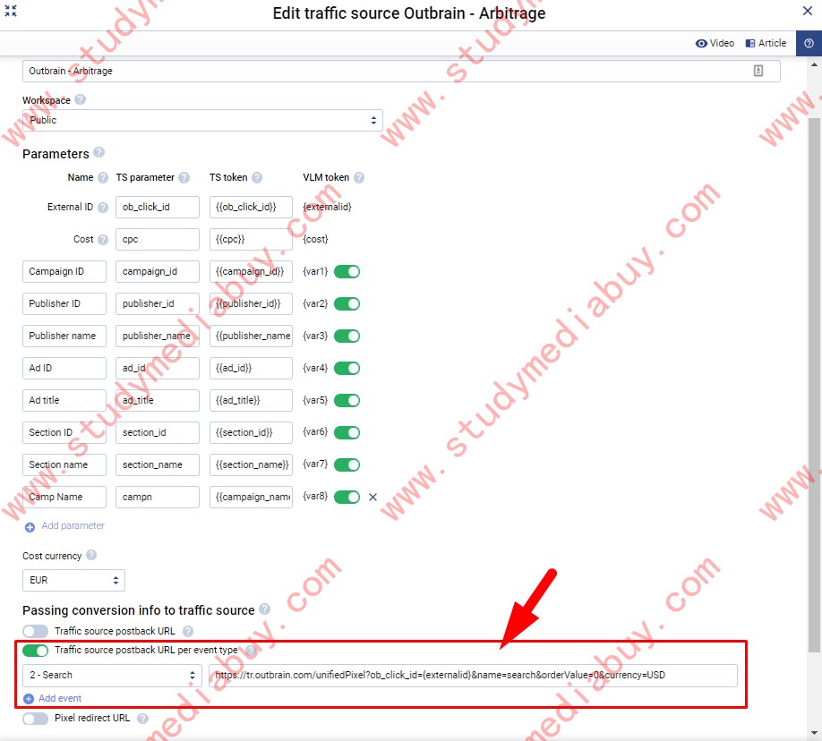Image resolution: width=822 pixels, height=741 pixels.
Task: Click Add event link
Action: point(53,699)
